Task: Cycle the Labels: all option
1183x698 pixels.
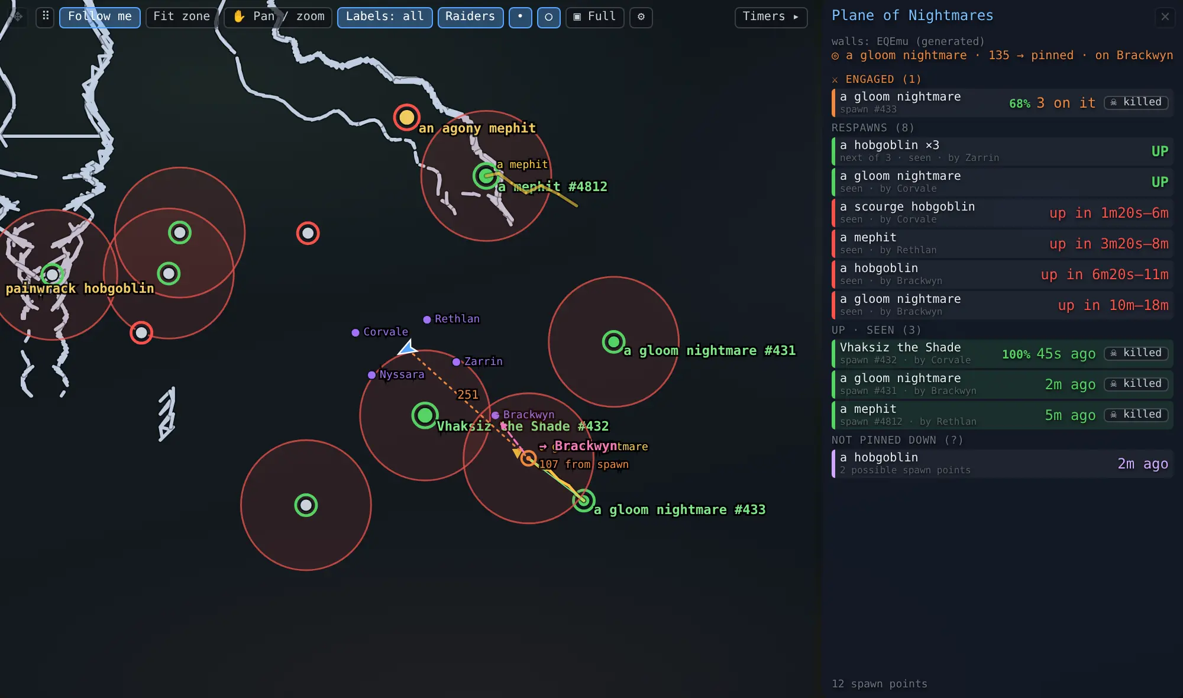Action: (384, 17)
